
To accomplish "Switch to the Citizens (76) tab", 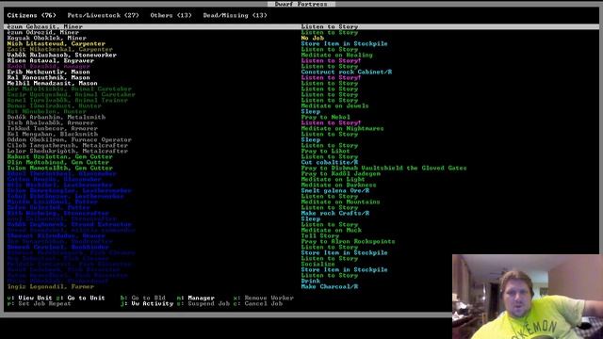I will pos(31,15).
